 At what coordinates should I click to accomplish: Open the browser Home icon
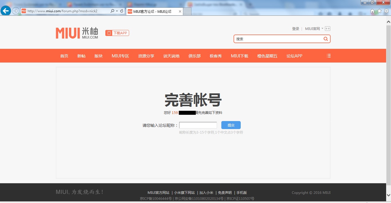coord(372,11)
